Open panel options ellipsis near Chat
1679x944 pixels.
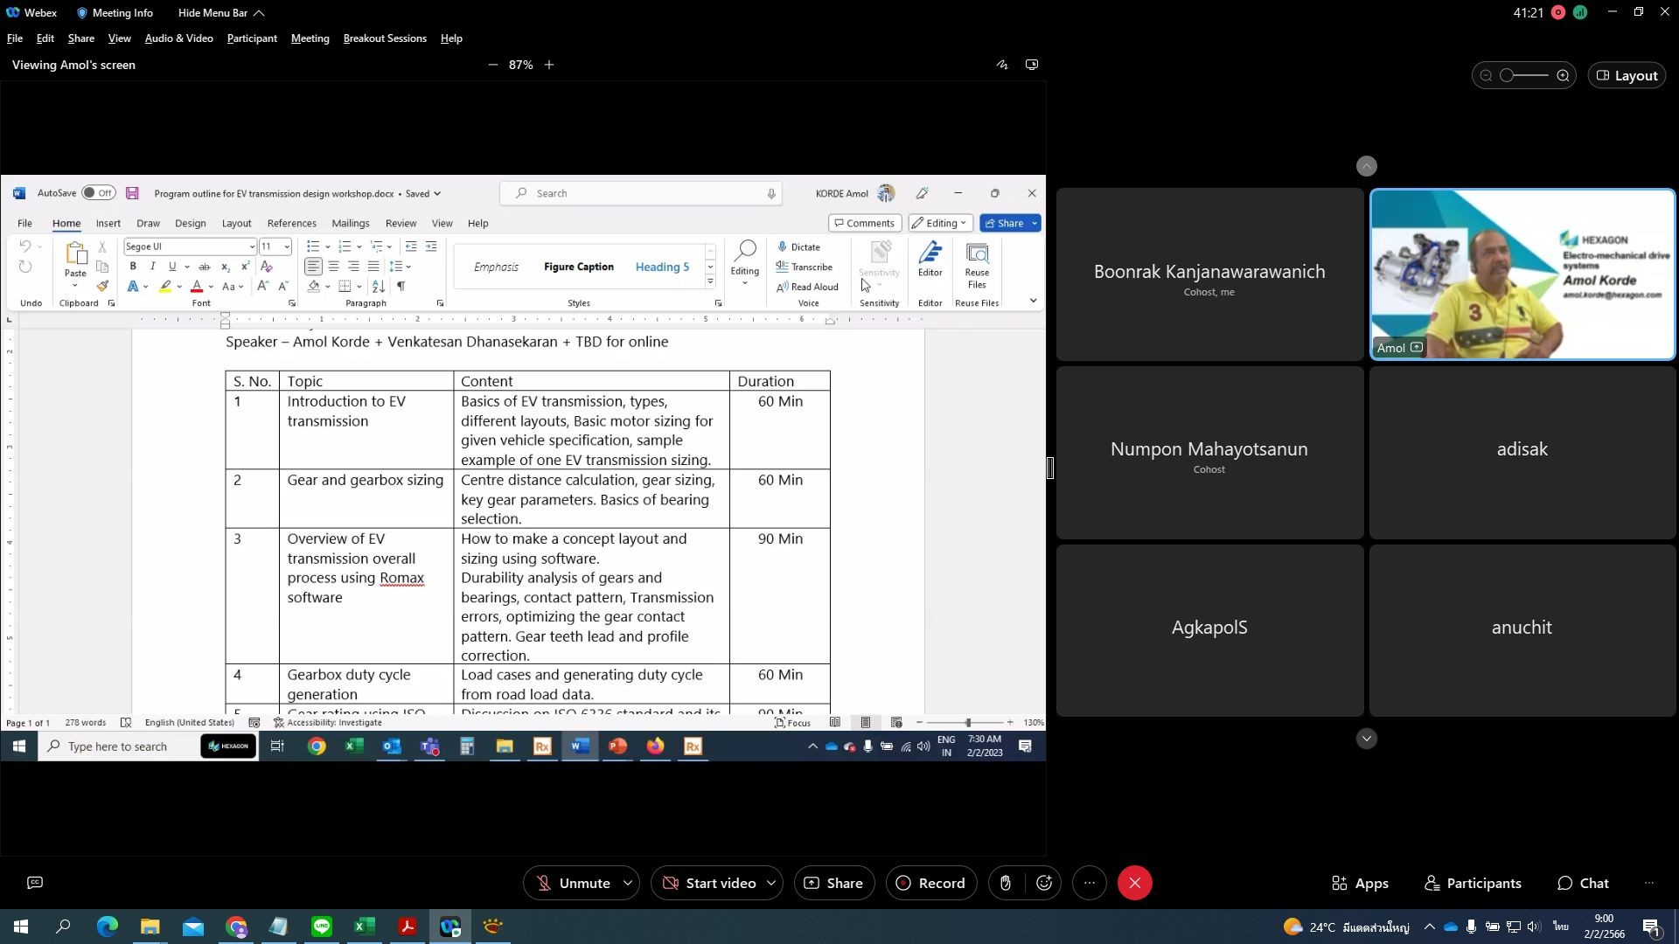click(1649, 883)
